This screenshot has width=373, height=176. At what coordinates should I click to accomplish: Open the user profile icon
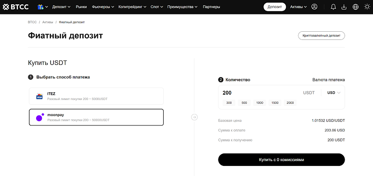(x=314, y=7)
